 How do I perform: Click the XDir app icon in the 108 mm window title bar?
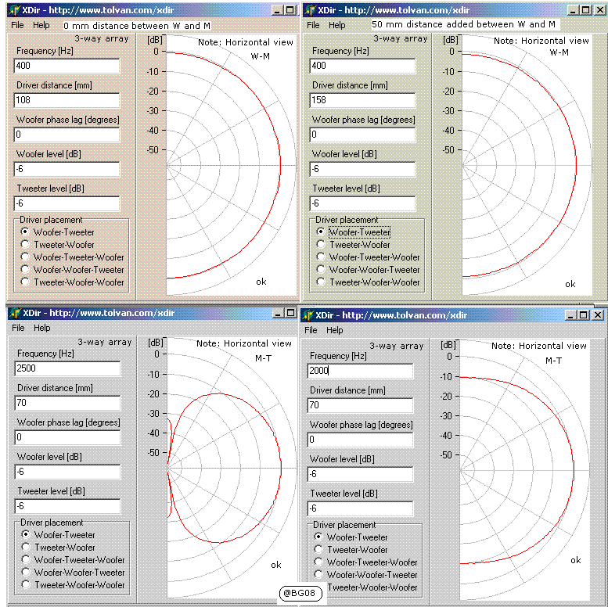point(14,10)
